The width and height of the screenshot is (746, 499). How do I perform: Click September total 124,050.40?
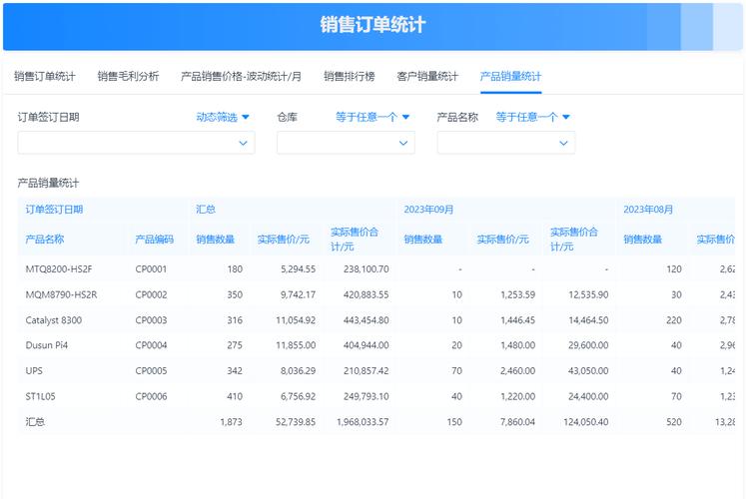coord(585,422)
